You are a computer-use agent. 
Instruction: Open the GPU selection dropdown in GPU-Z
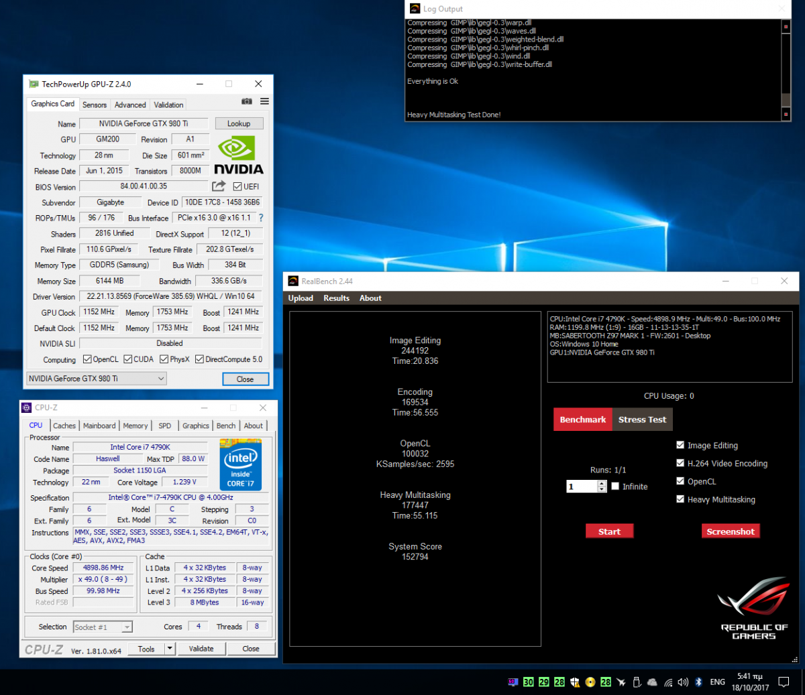click(96, 379)
